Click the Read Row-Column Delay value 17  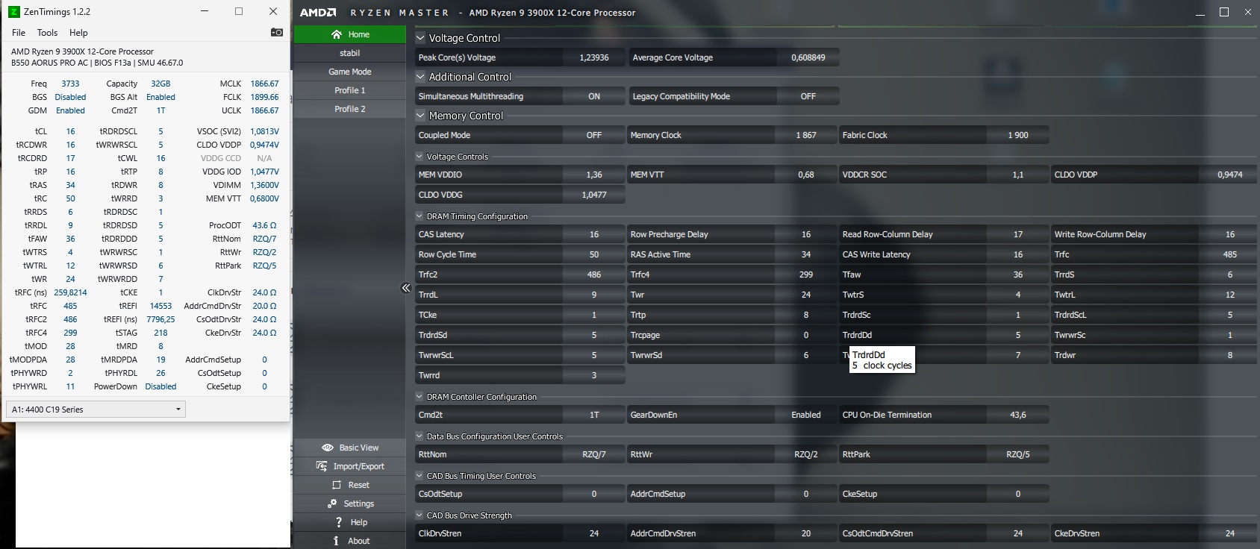[x=1018, y=234]
